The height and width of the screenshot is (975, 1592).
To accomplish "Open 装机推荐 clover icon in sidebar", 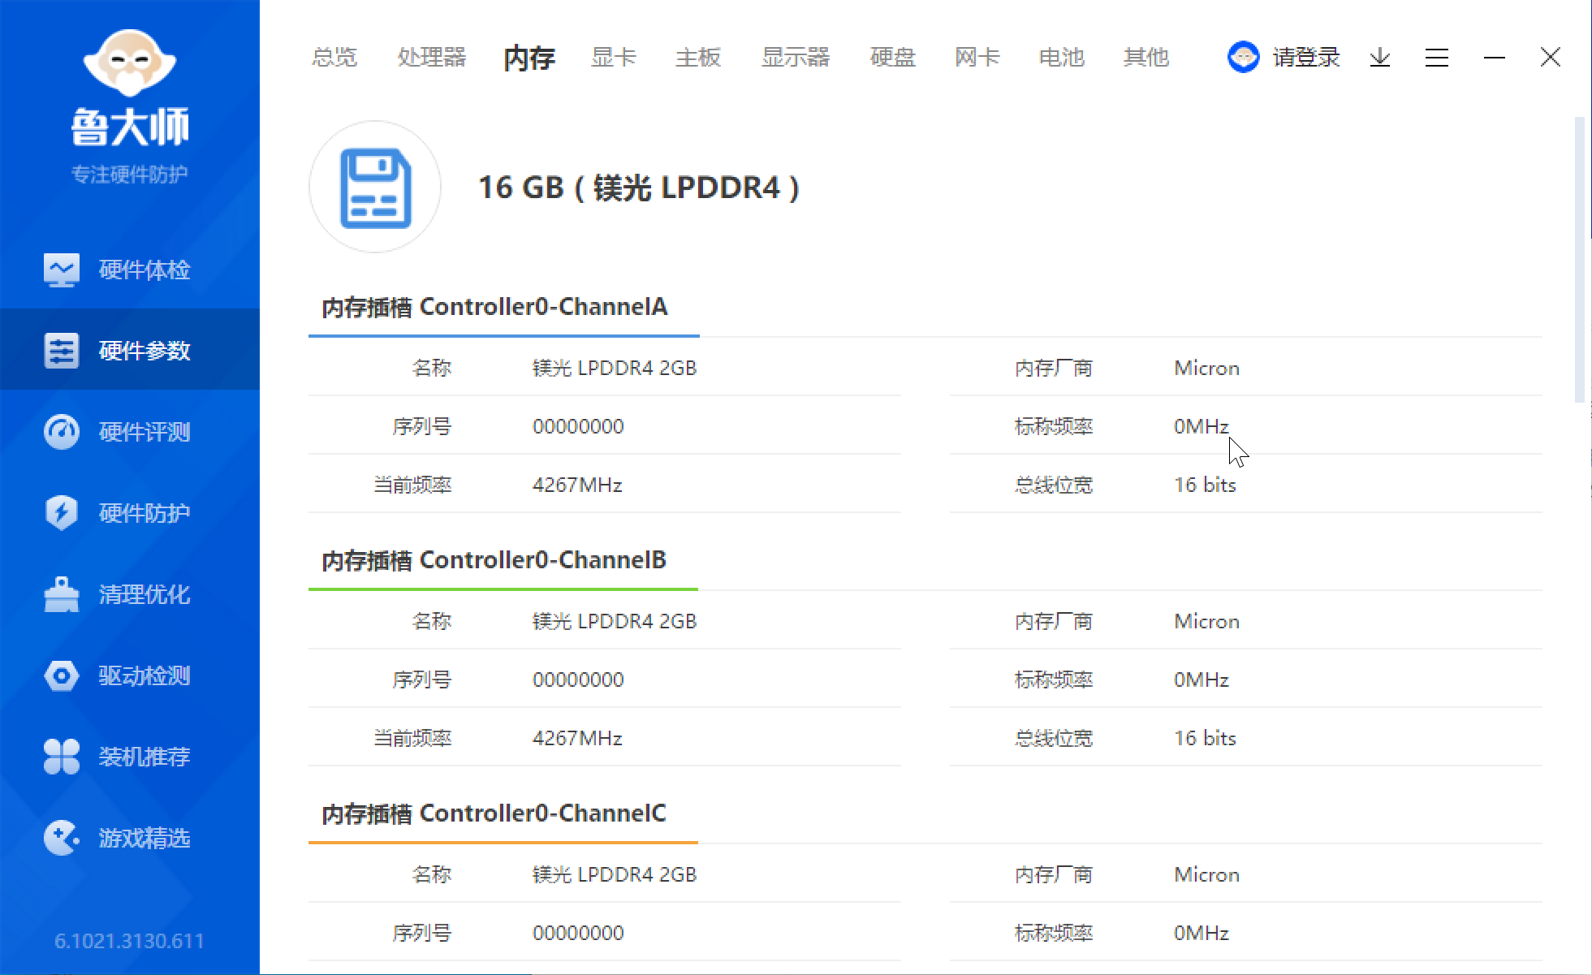I will pos(62,757).
